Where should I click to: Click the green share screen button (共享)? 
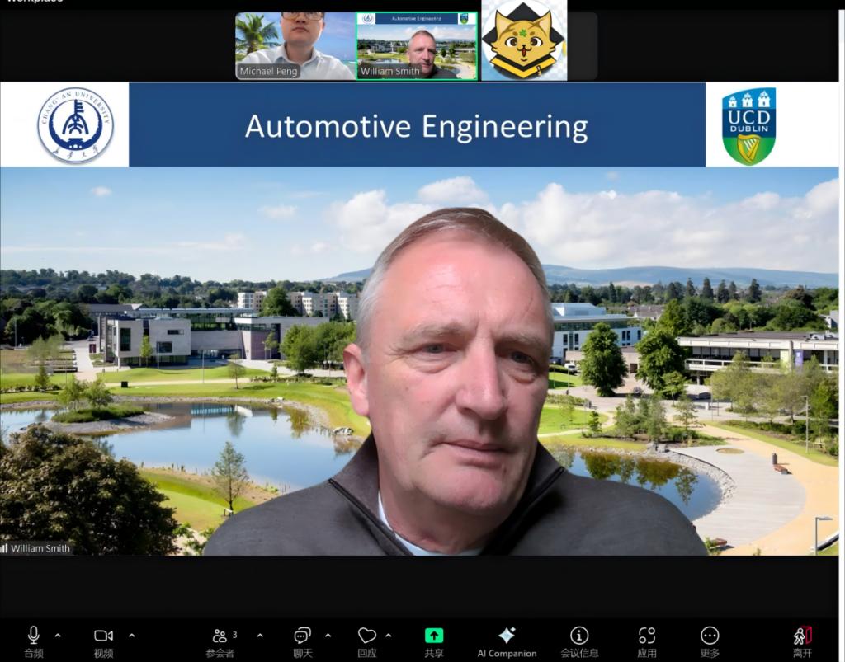(x=434, y=640)
